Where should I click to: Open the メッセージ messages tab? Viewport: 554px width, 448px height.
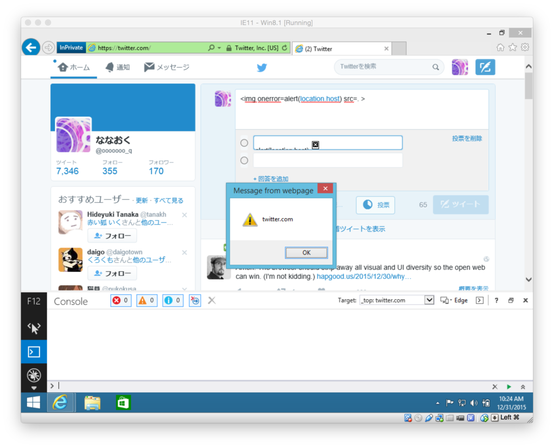coord(167,67)
